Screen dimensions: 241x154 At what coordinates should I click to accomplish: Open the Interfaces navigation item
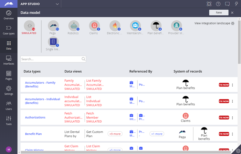(9, 60)
